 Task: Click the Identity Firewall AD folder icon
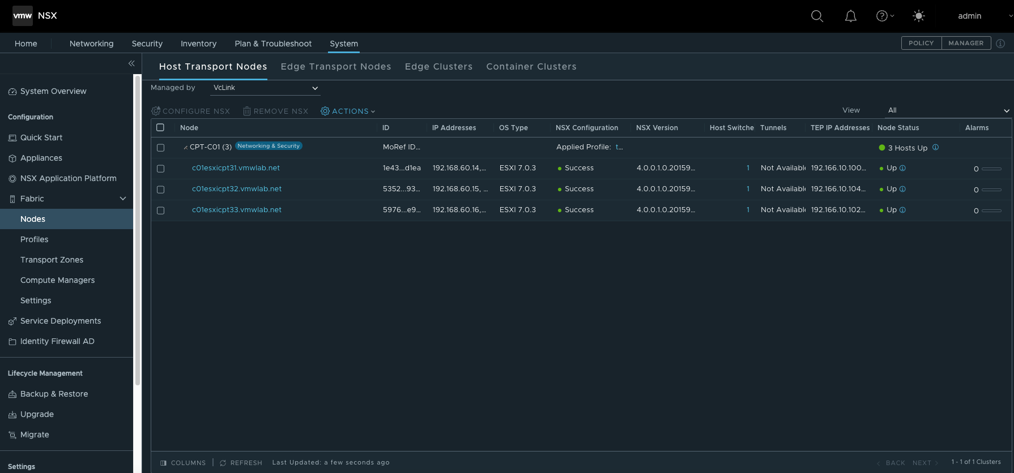[12, 342]
